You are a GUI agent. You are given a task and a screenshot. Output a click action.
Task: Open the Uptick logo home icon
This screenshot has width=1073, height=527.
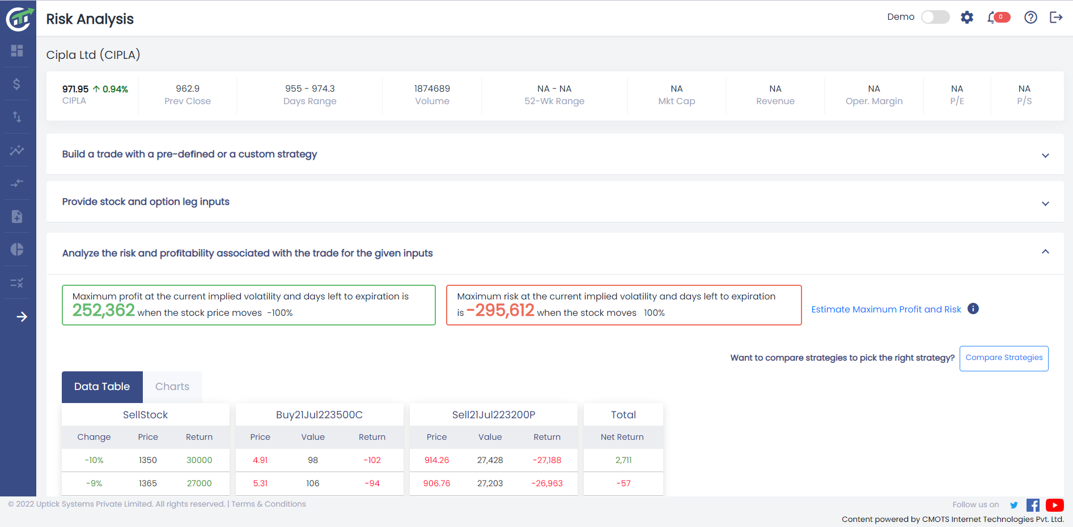tap(19, 19)
